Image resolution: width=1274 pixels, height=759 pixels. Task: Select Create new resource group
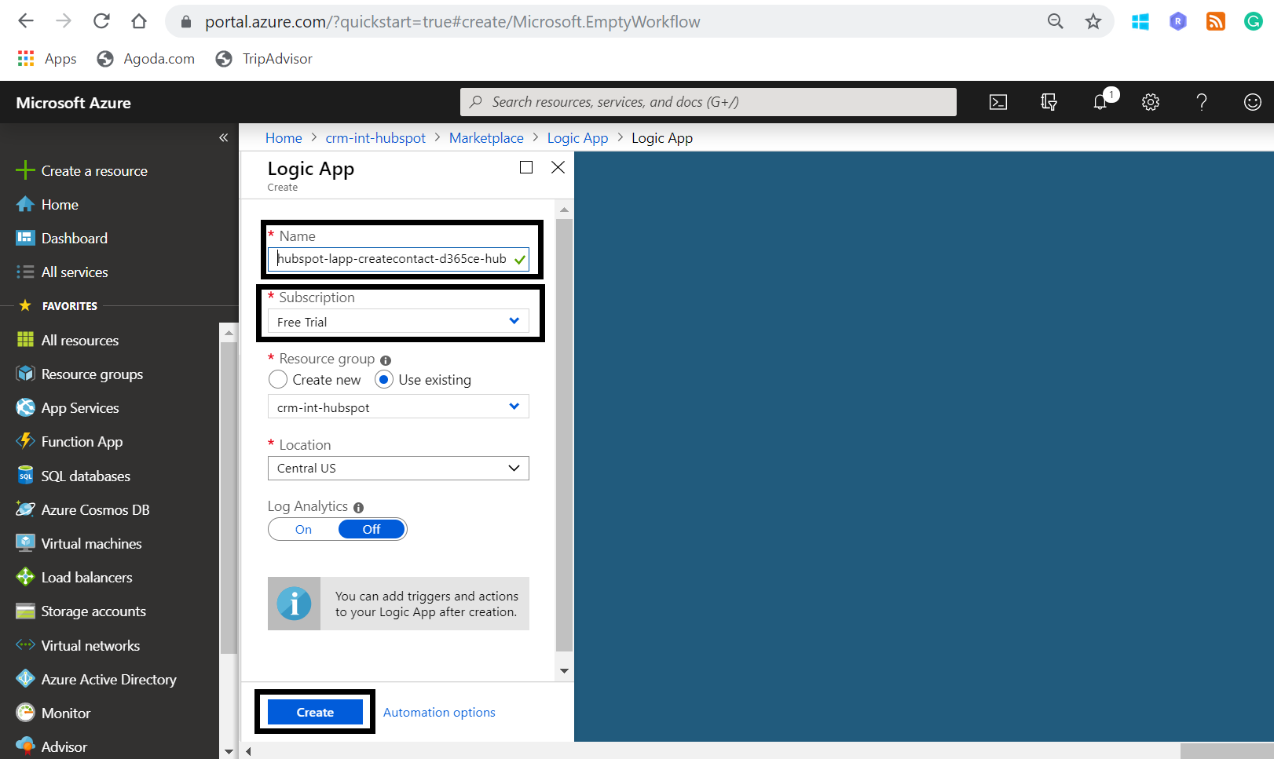(x=277, y=379)
